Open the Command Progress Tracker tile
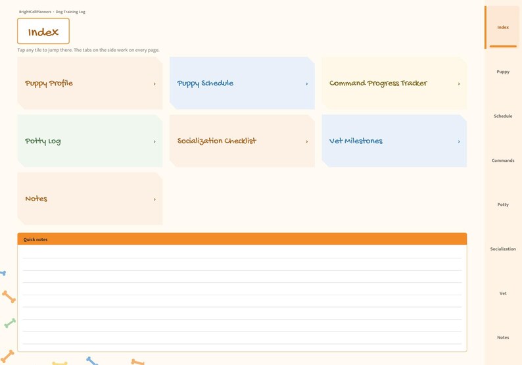This screenshot has width=522, height=365. (x=394, y=84)
